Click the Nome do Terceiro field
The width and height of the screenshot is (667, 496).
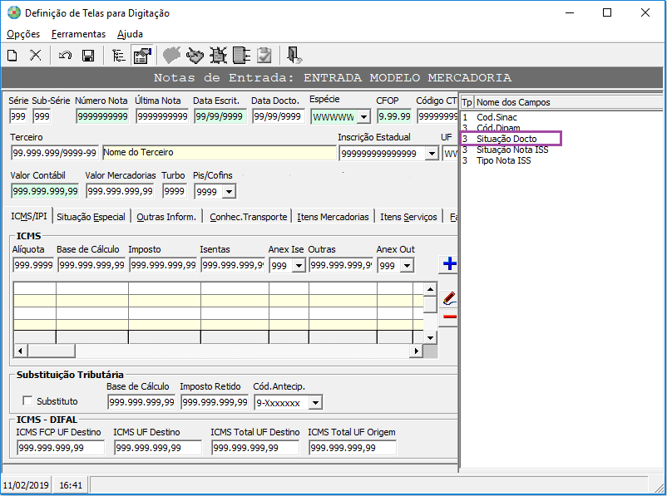coord(219,153)
